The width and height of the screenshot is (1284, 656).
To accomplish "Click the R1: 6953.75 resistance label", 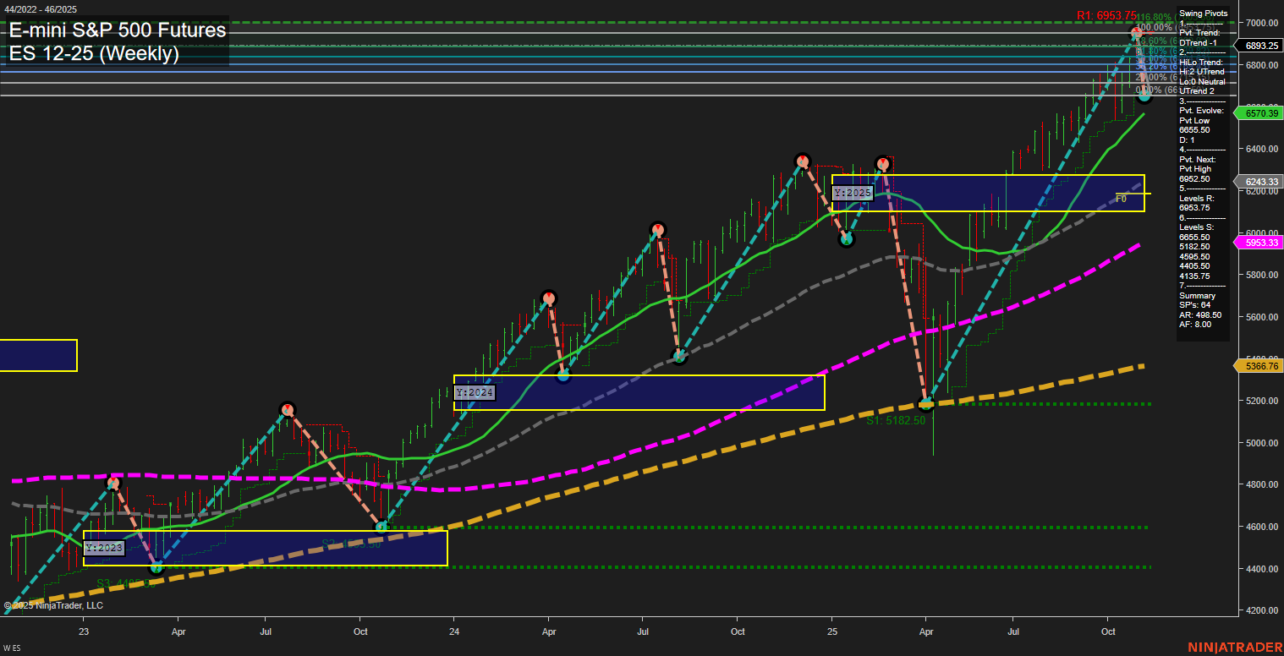I will pos(1106,15).
